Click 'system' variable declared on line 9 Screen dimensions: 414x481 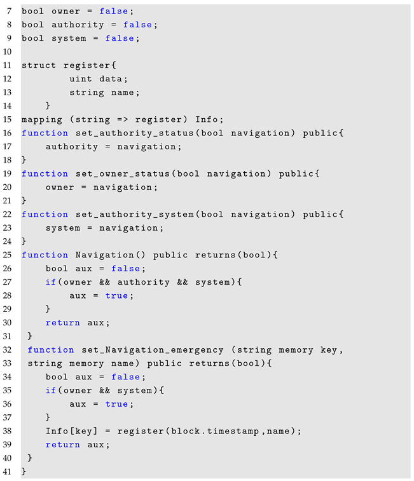tap(67, 38)
